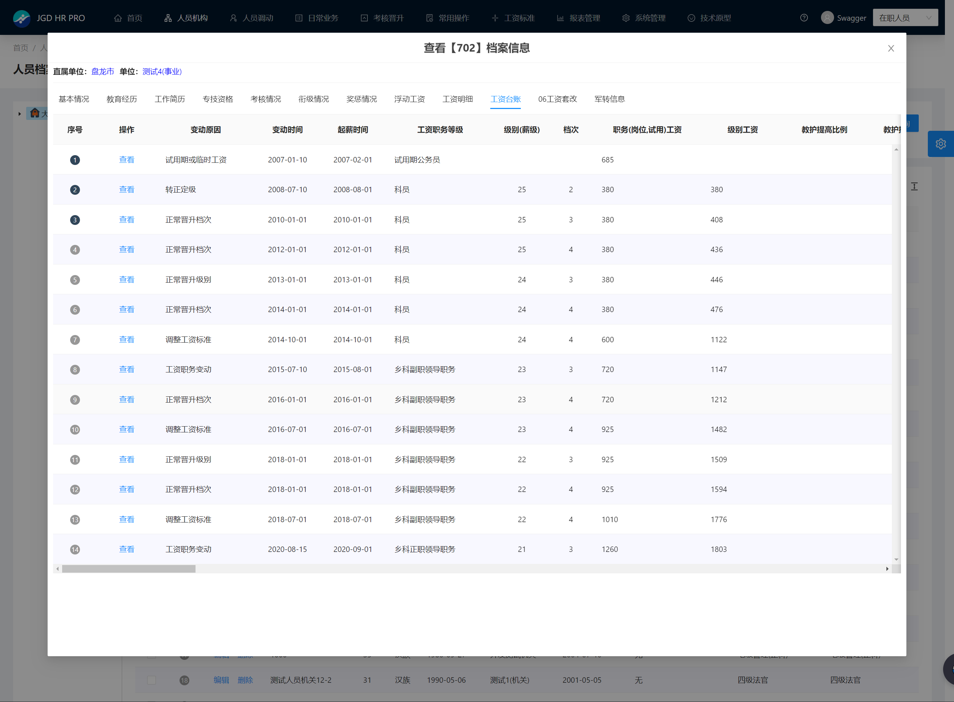Screen dimensions: 954x702
Task: Switch to the 基本情况 tab
Action: coord(73,99)
